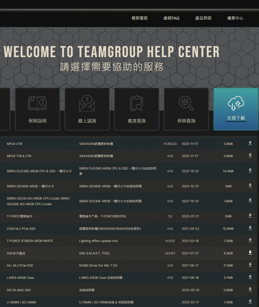259x307 pixels.
Task: Click the cloud icon on the 支援下載 card
Action: coord(236,103)
